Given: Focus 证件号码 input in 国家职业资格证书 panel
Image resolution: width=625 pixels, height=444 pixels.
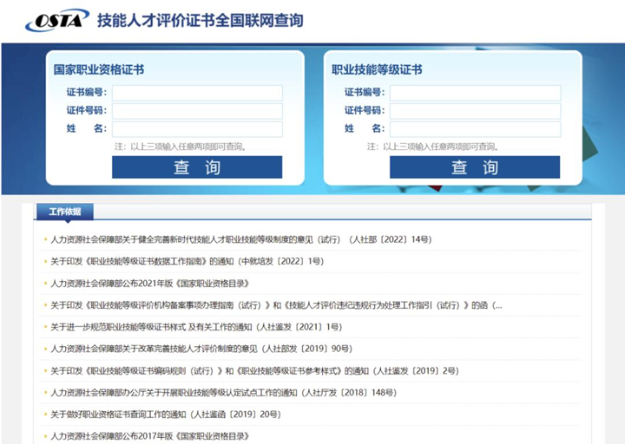Looking at the screenshot, I should 197,111.
